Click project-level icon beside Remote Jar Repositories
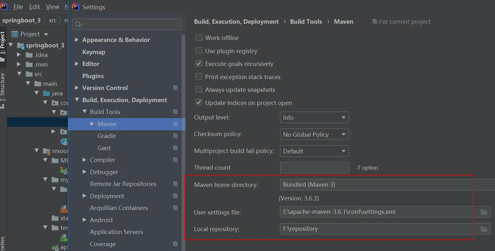 coord(175,184)
